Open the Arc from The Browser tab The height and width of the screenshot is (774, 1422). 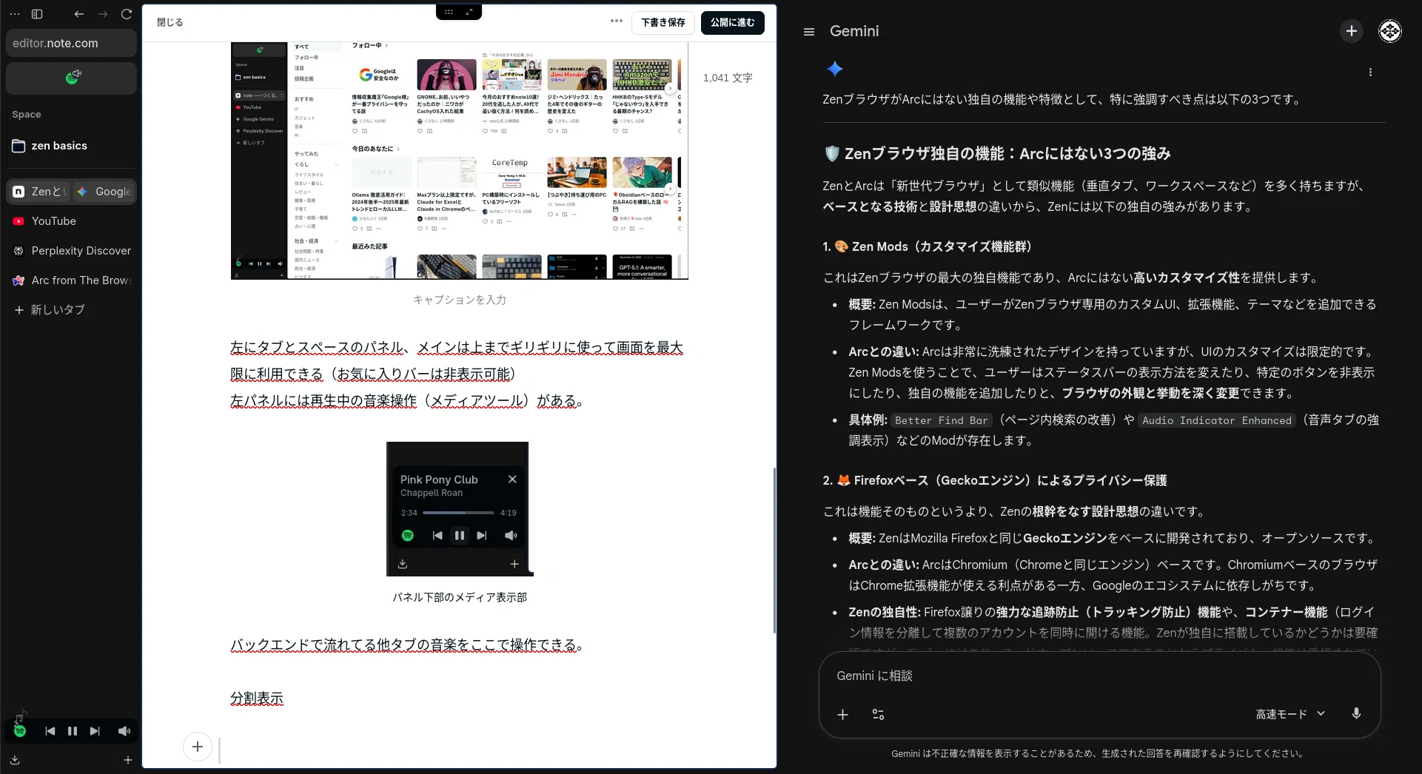point(71,280)
